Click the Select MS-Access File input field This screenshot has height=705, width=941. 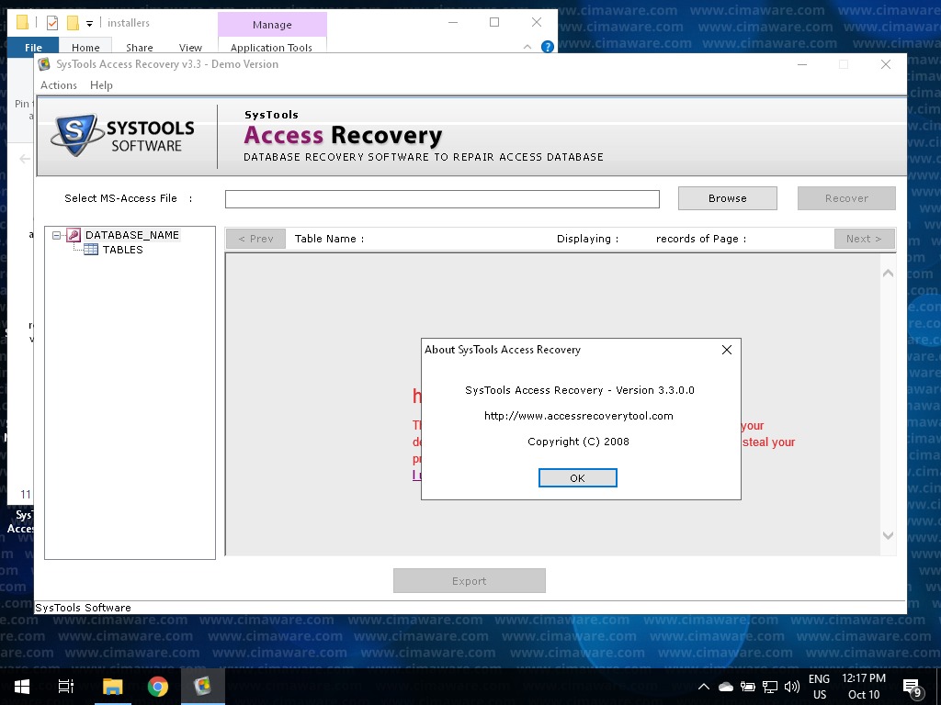[x=442, y=199]
